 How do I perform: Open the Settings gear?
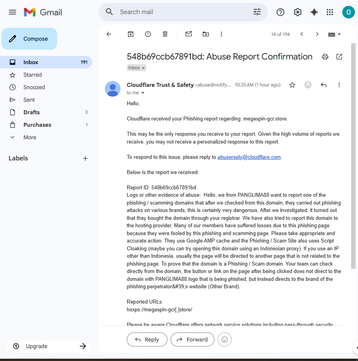click(298, 12)
